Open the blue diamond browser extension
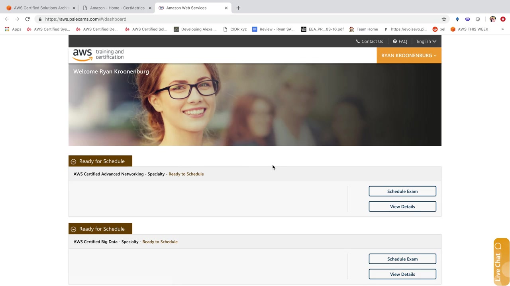Screen dimensions: 510x286 (457, 19)
